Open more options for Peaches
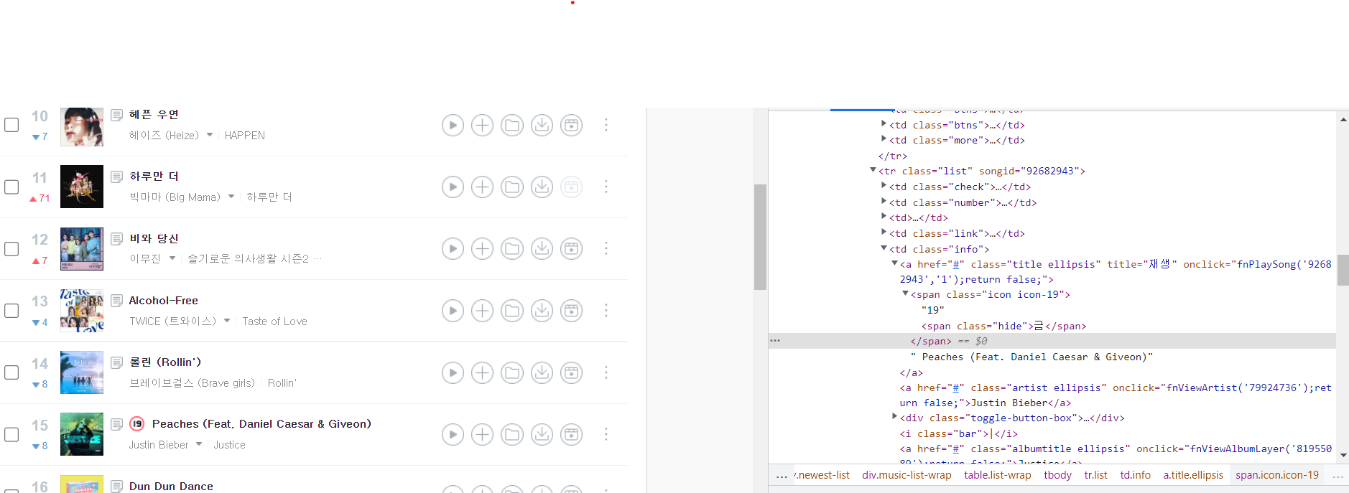1349x493 pixels. coord(606,433)
